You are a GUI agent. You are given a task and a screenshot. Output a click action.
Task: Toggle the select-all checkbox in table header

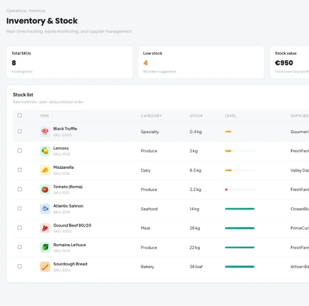coord(20,115)
